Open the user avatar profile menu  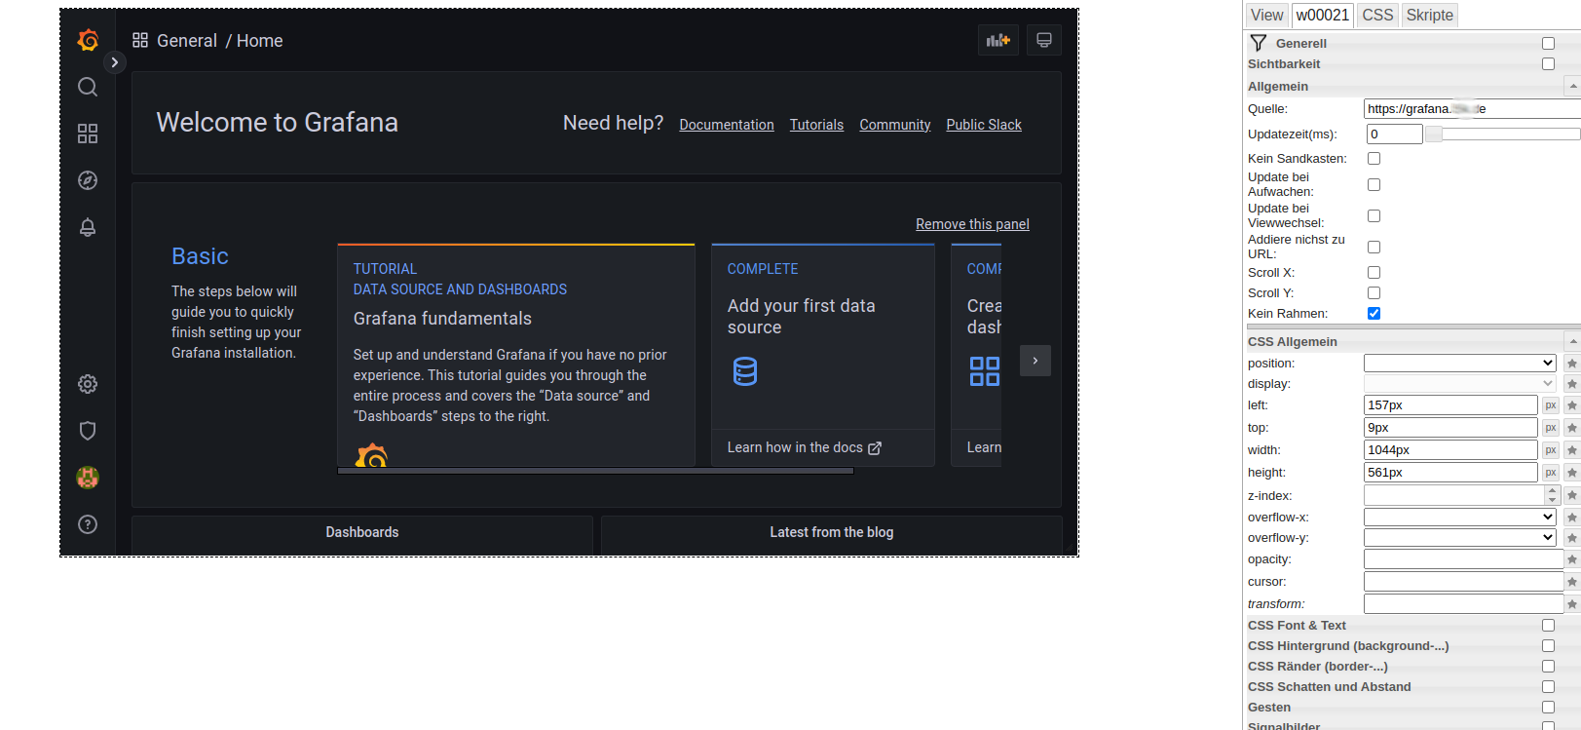pos(88,478)
